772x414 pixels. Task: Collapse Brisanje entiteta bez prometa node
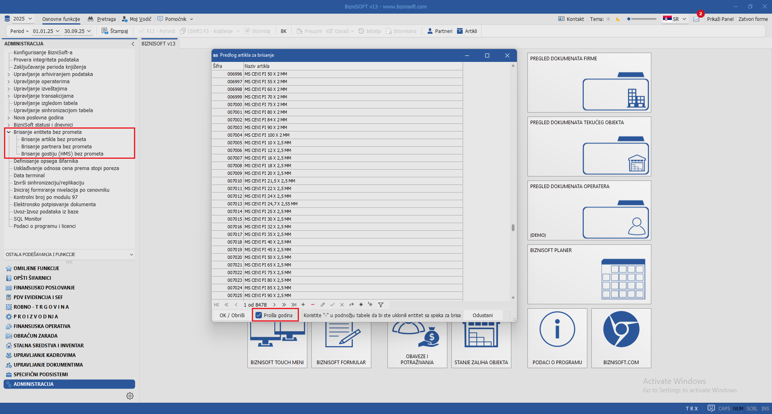[8, 132]
